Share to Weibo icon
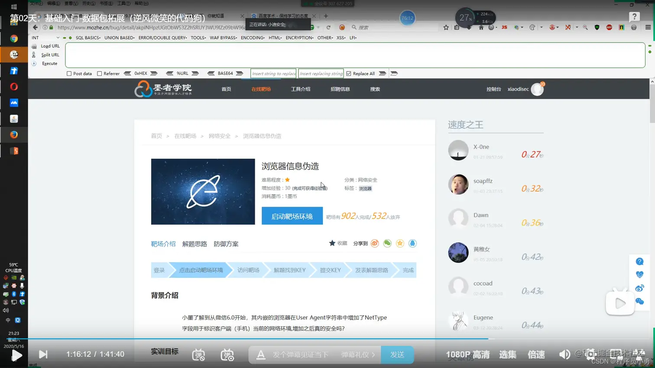Image resolution: width=655 pixels, height=368 pixels. [375, 244]
